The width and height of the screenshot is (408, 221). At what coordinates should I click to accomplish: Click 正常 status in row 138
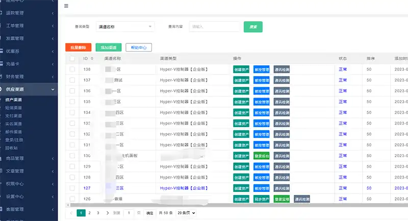pyautogui.click(x=343, y=69)
